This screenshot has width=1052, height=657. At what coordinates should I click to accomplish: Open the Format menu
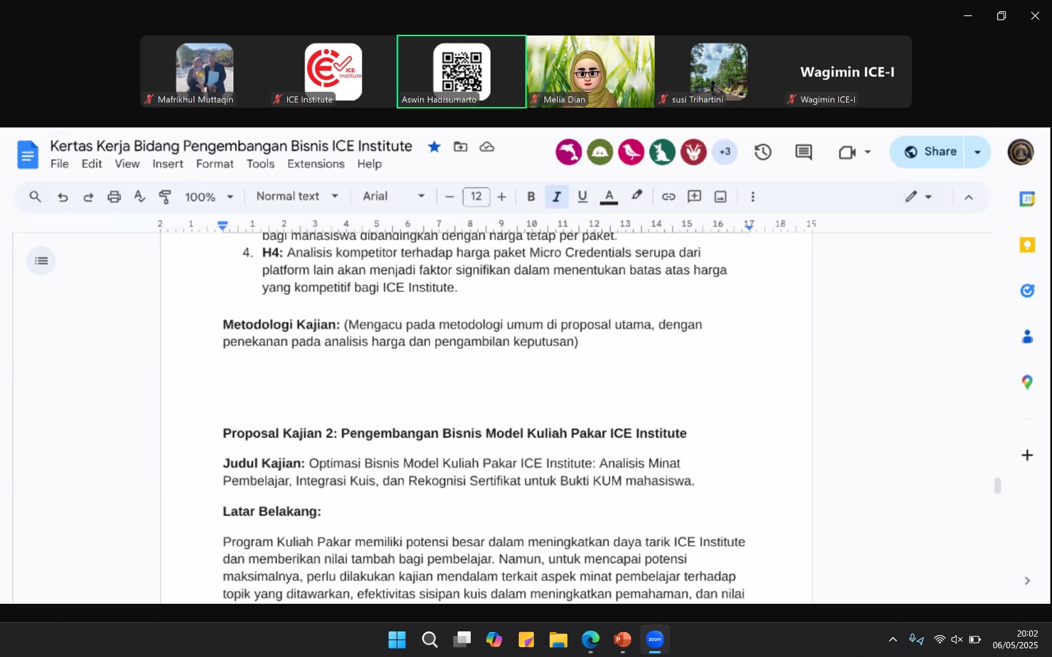[214, 164]
